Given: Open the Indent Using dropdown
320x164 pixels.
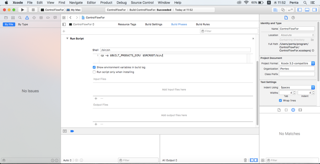Looking at the screenshot, I should (297, 87).
